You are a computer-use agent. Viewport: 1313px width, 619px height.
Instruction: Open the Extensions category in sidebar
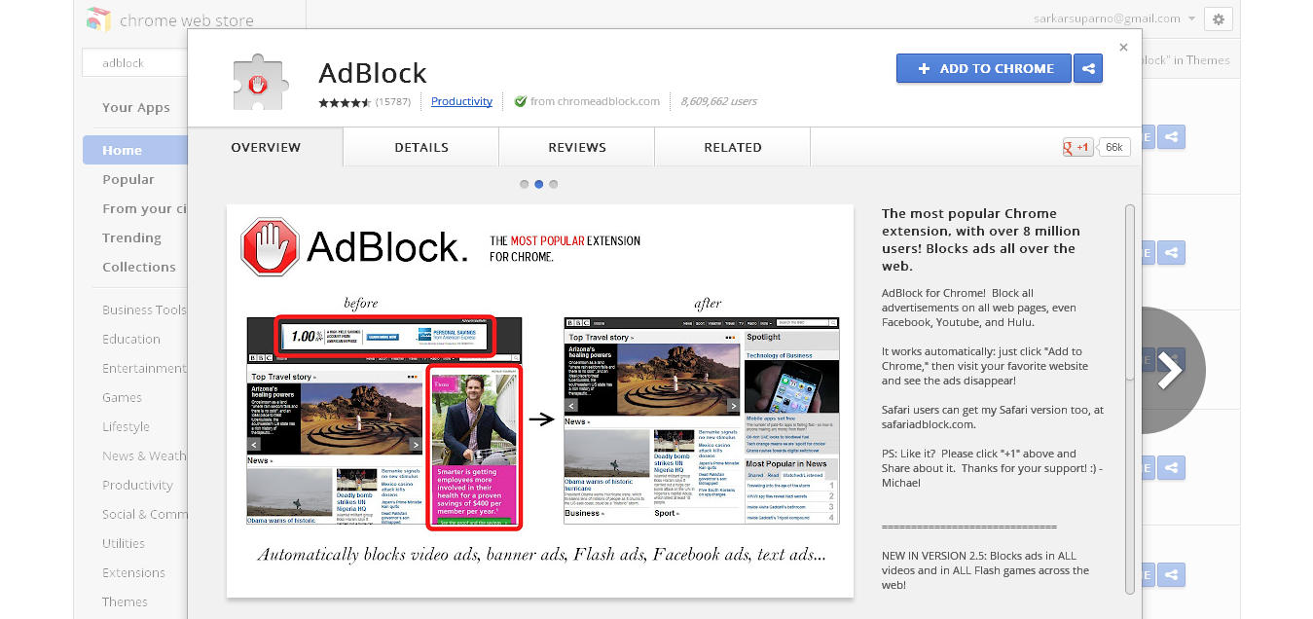pyautogui.click(x=133, y=572)
